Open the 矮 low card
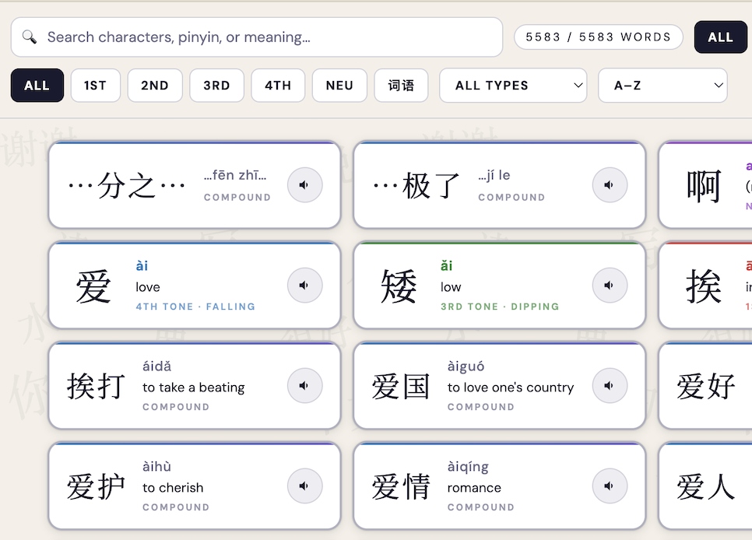The height and width of the screenshot is (540, 752). [500, 286]
